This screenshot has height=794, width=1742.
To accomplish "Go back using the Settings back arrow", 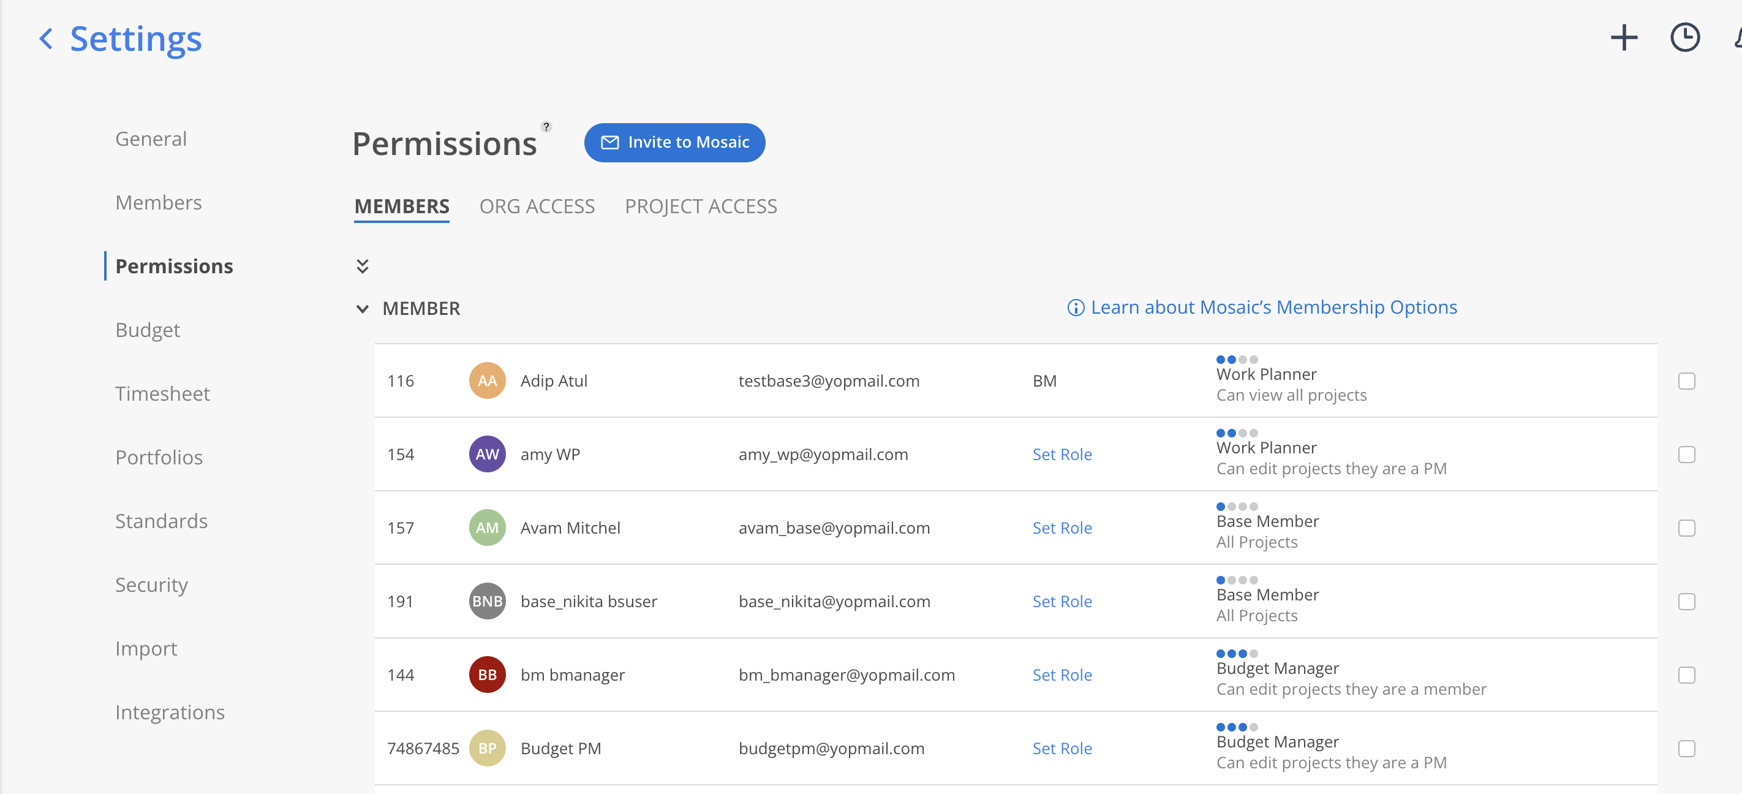I will (x=46, y=39).
